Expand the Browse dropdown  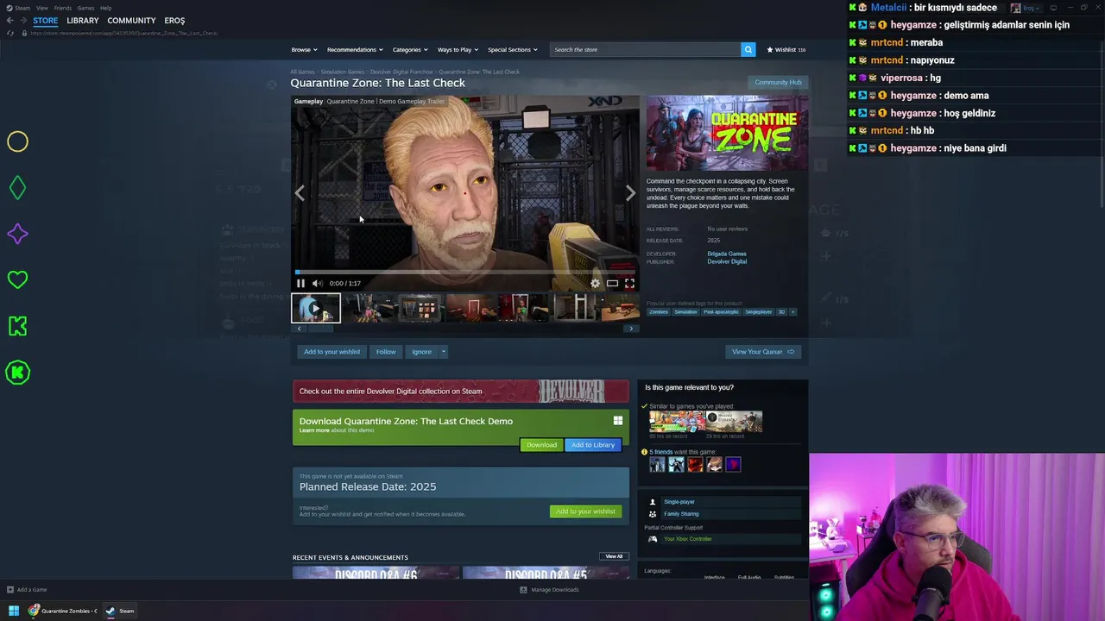pos(304,49)
